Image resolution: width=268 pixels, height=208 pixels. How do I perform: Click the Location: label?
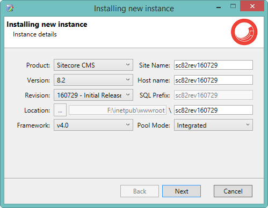37,110
